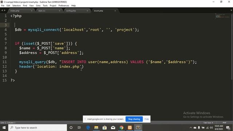Image resolution: width=233 pixels, height=131 pixels.
Task: Click line number 11 in gutter
Action: tap(5, 62)
